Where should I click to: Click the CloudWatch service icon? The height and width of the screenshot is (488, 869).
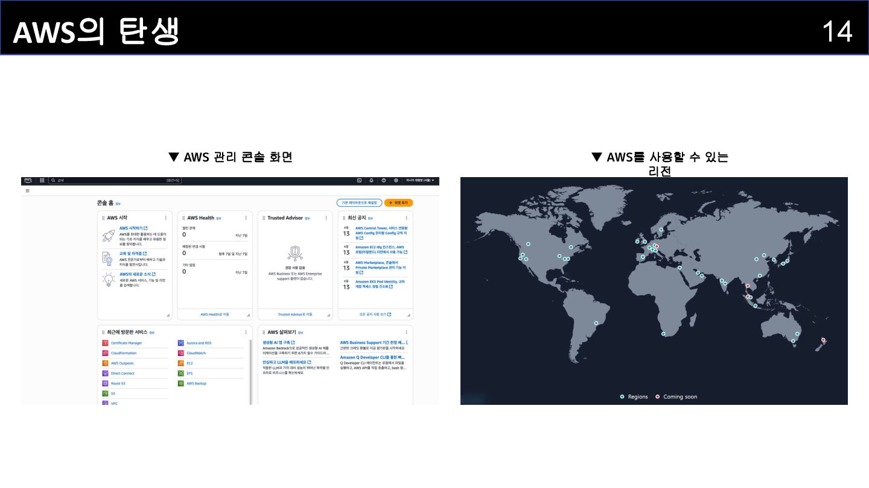[181, 353]
